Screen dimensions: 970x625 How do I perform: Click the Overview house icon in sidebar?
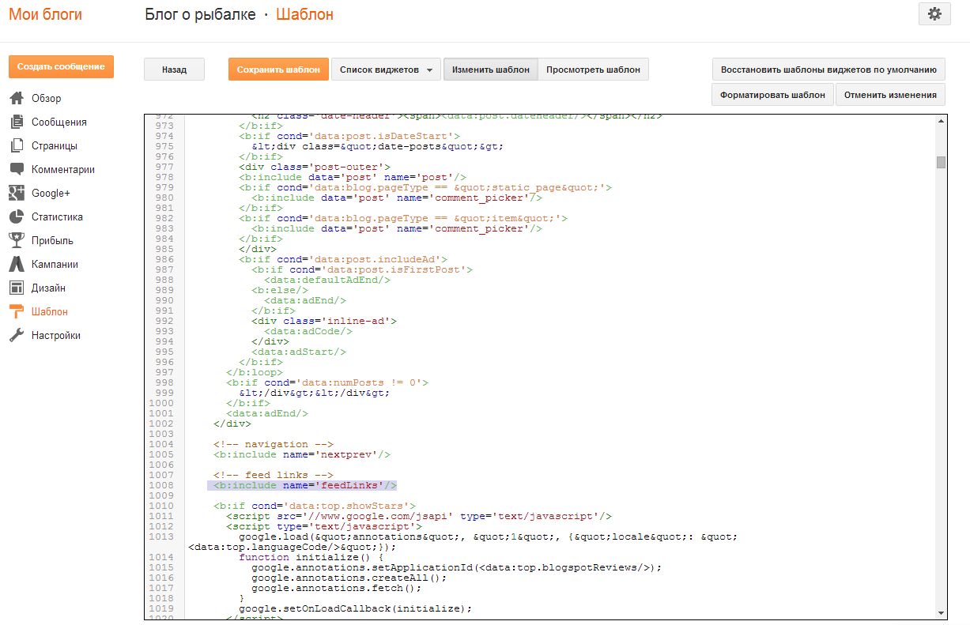coord(17,99)
